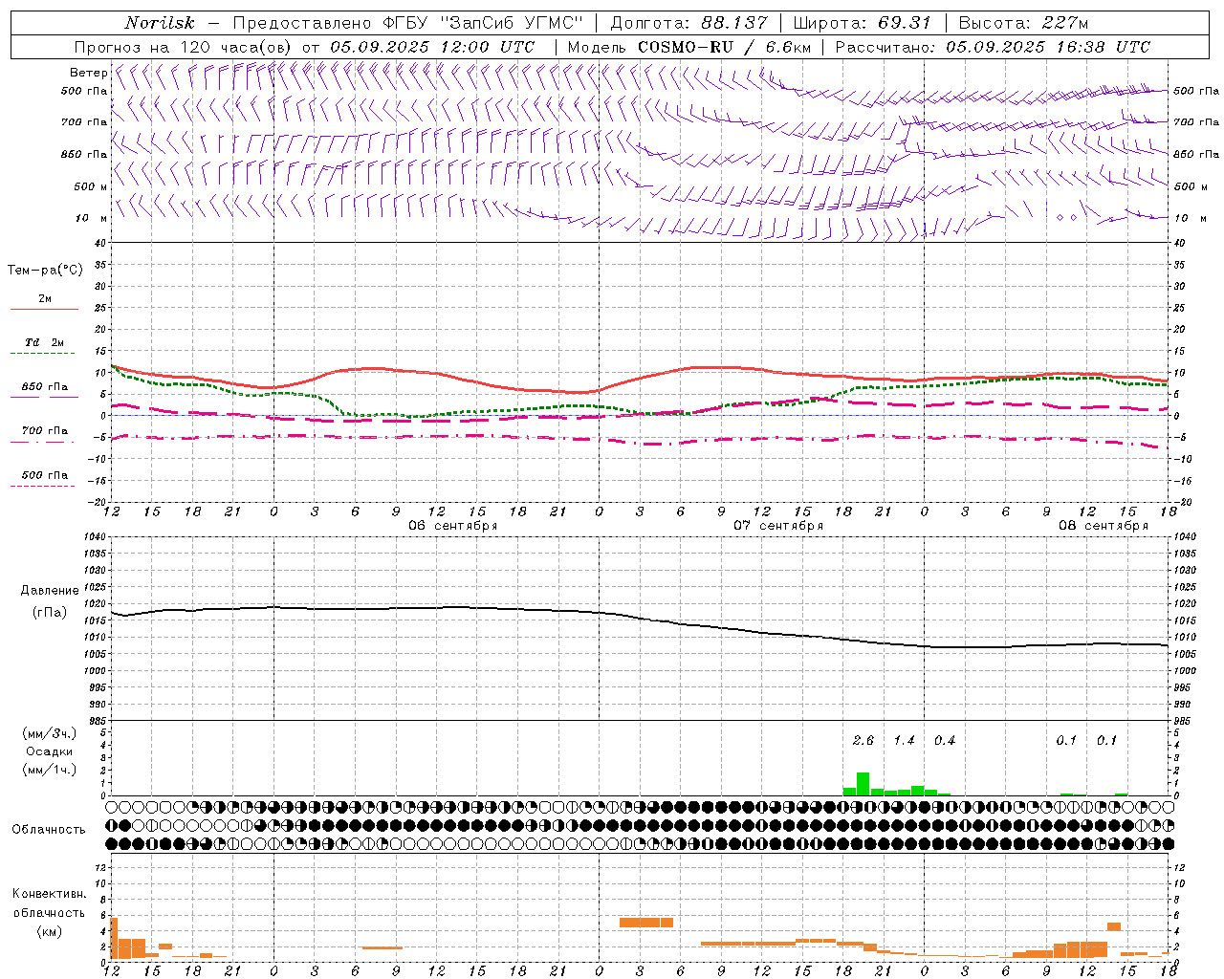Image resolution: width=1224 pixels, height=979 pixels.
Task: Click the "Ветер" wind panel label
Action: (88, 73)
